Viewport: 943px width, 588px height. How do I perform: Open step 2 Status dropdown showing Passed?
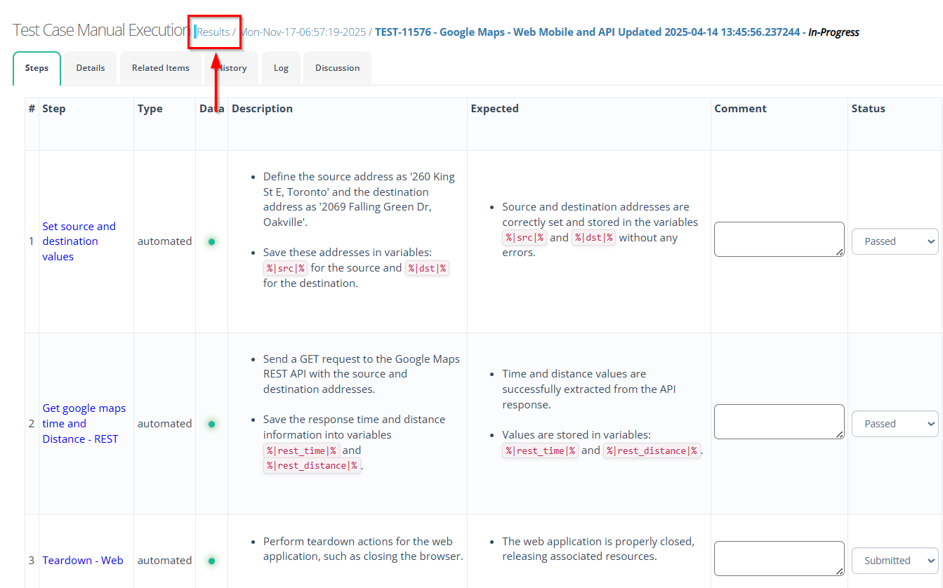coord(895,424)
